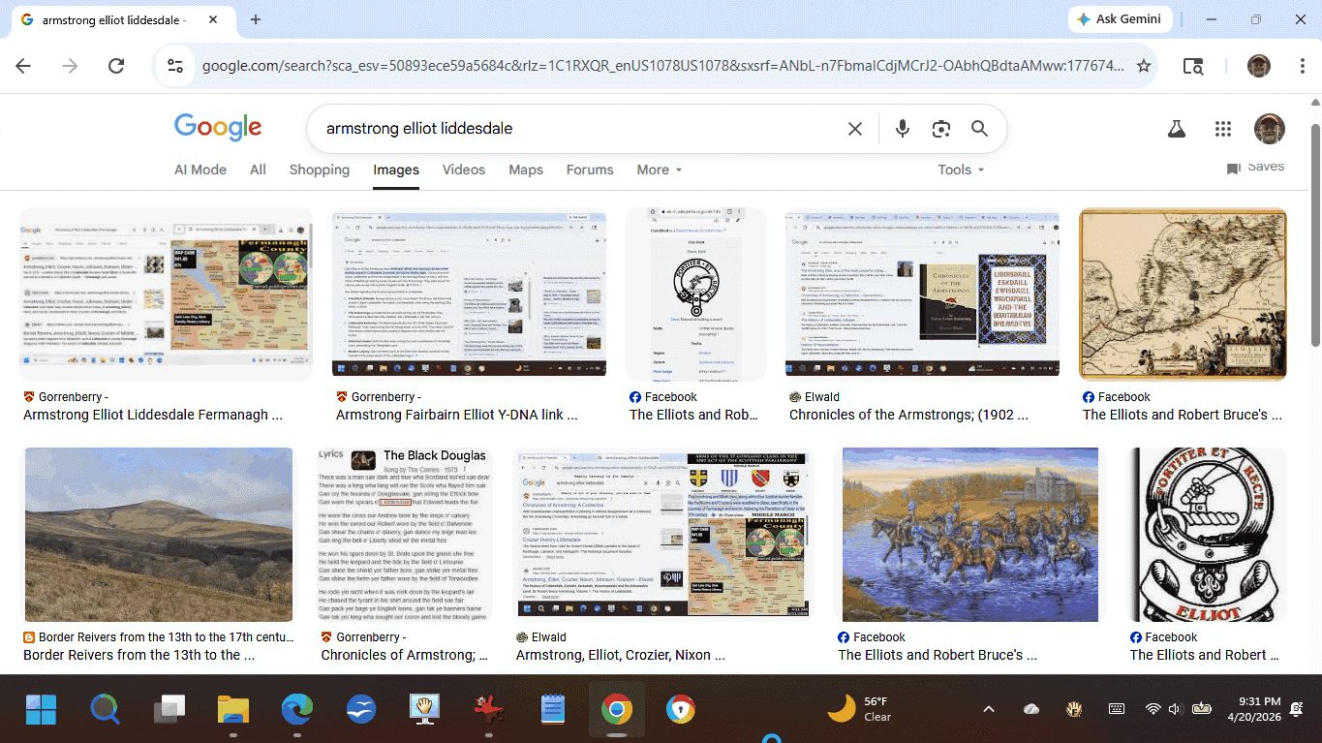Switch to the AI Mode tab

click(200, 170)
